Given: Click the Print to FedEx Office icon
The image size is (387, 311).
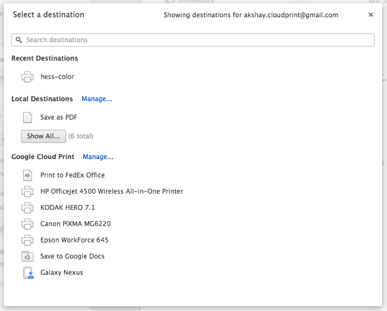Looking at the screenshot, I should click(27, 175).
